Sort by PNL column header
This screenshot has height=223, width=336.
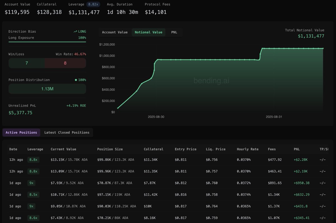point(297,149)
